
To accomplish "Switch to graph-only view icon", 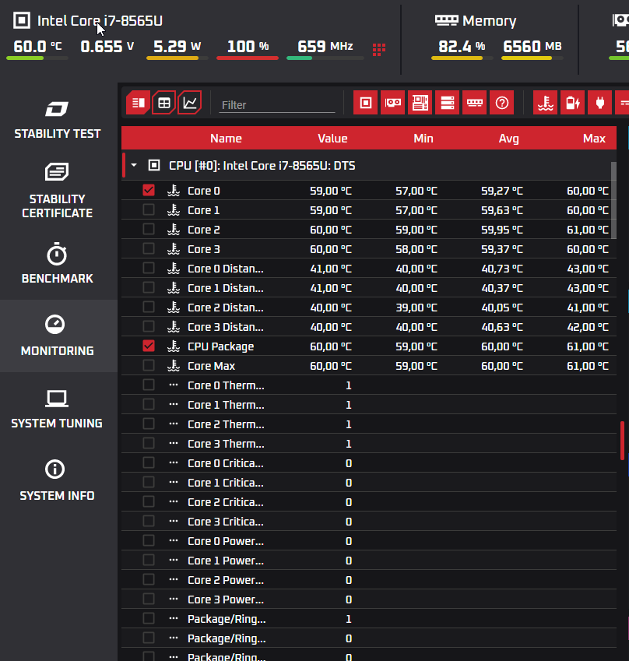I will [190, 103].
